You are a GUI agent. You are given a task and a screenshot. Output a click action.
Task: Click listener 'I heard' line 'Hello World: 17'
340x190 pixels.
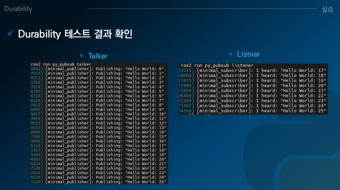(x=253, y=71)
